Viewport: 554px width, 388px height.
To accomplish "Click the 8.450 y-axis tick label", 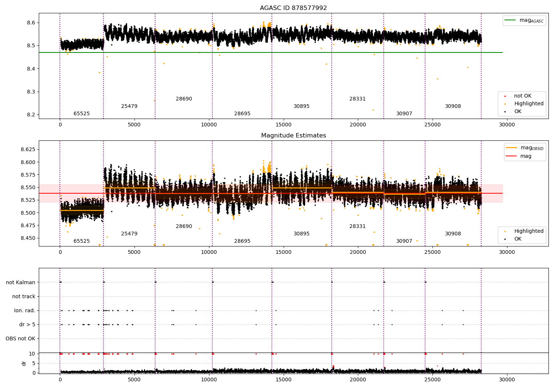I will [28, 238].
